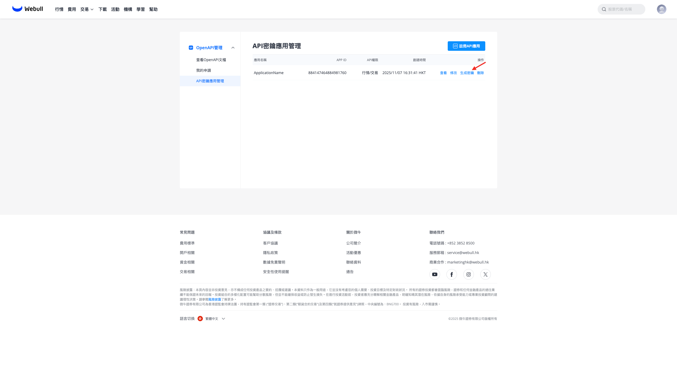Click 修改 link in the operations column

pos(453,73)
